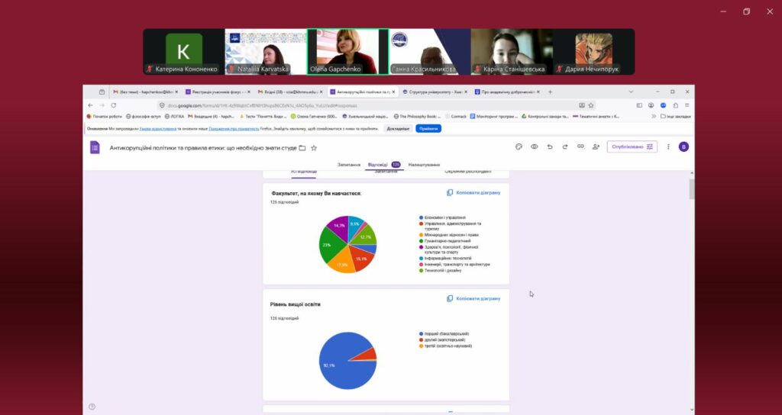Viewport: 782px width, 415px height.
Task: Star the form next to its title
Action: [x=314, y=147]
